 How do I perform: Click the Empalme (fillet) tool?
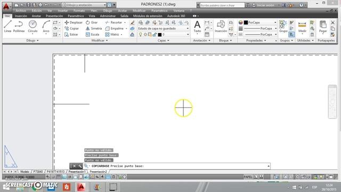115,28
